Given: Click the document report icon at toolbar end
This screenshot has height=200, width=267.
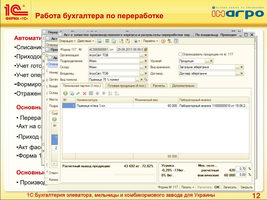Looking at the screenshot, I should pyautogui.click(x=176, y=41).
